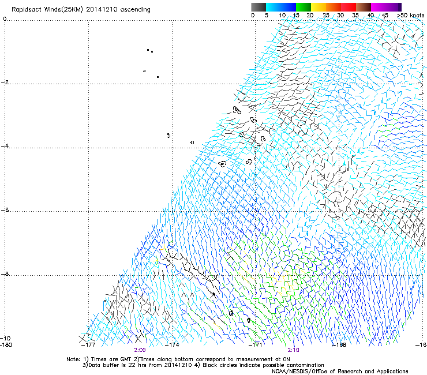The width and height of the screenshot is (427, 375).
Task: Click the '-4' latitude axis label
Action: 5,146
